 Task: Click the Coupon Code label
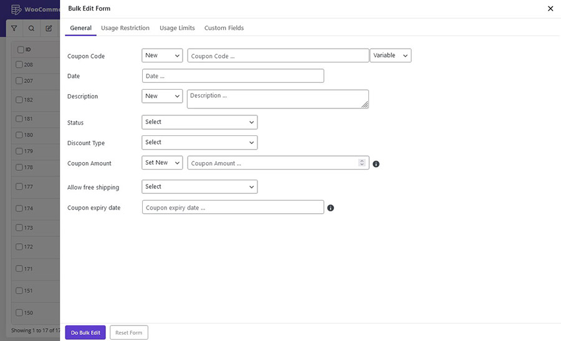tap(86, 56)
